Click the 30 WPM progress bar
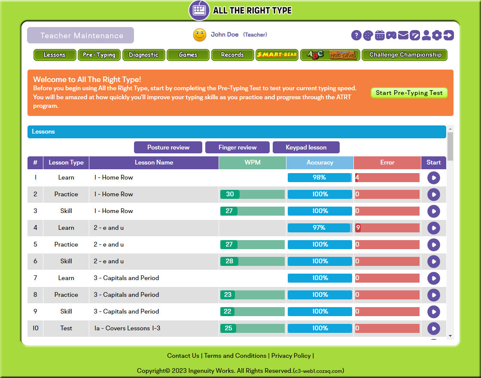Viewport: 481px width, 378px height. point(253,194)
